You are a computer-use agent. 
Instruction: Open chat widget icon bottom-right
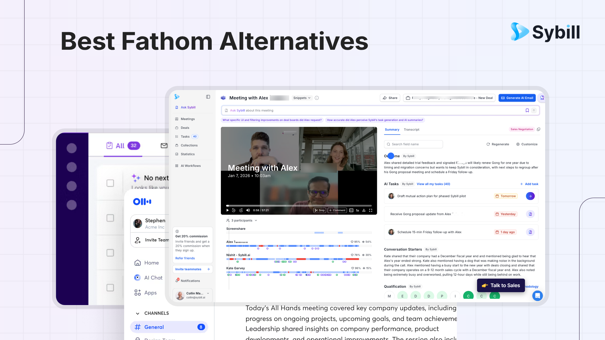(x=538, y=296)
